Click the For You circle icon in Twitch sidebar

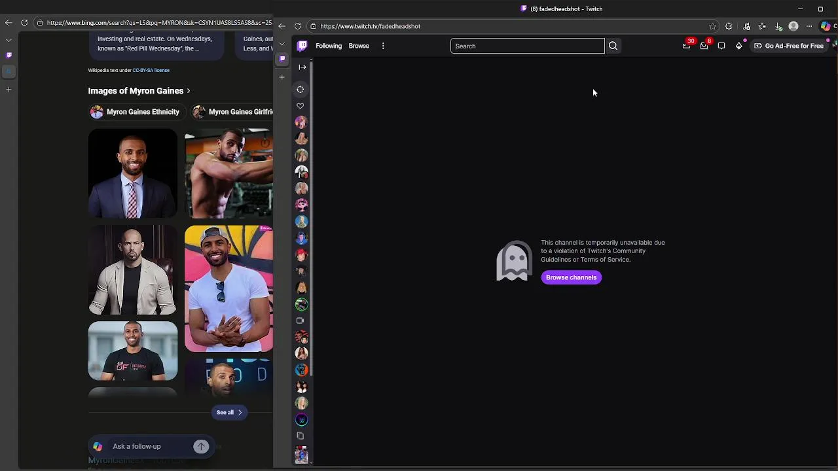coord(301,90)
